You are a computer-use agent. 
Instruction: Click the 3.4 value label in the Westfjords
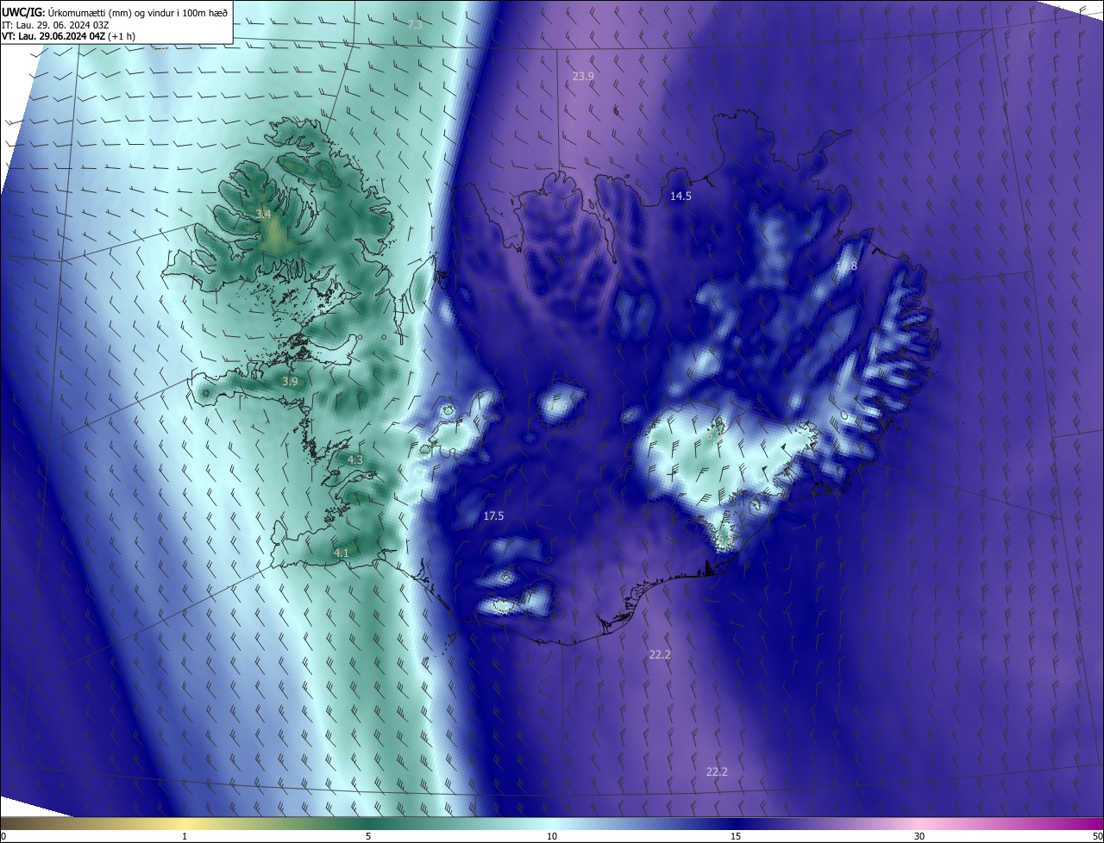point(264,214)
